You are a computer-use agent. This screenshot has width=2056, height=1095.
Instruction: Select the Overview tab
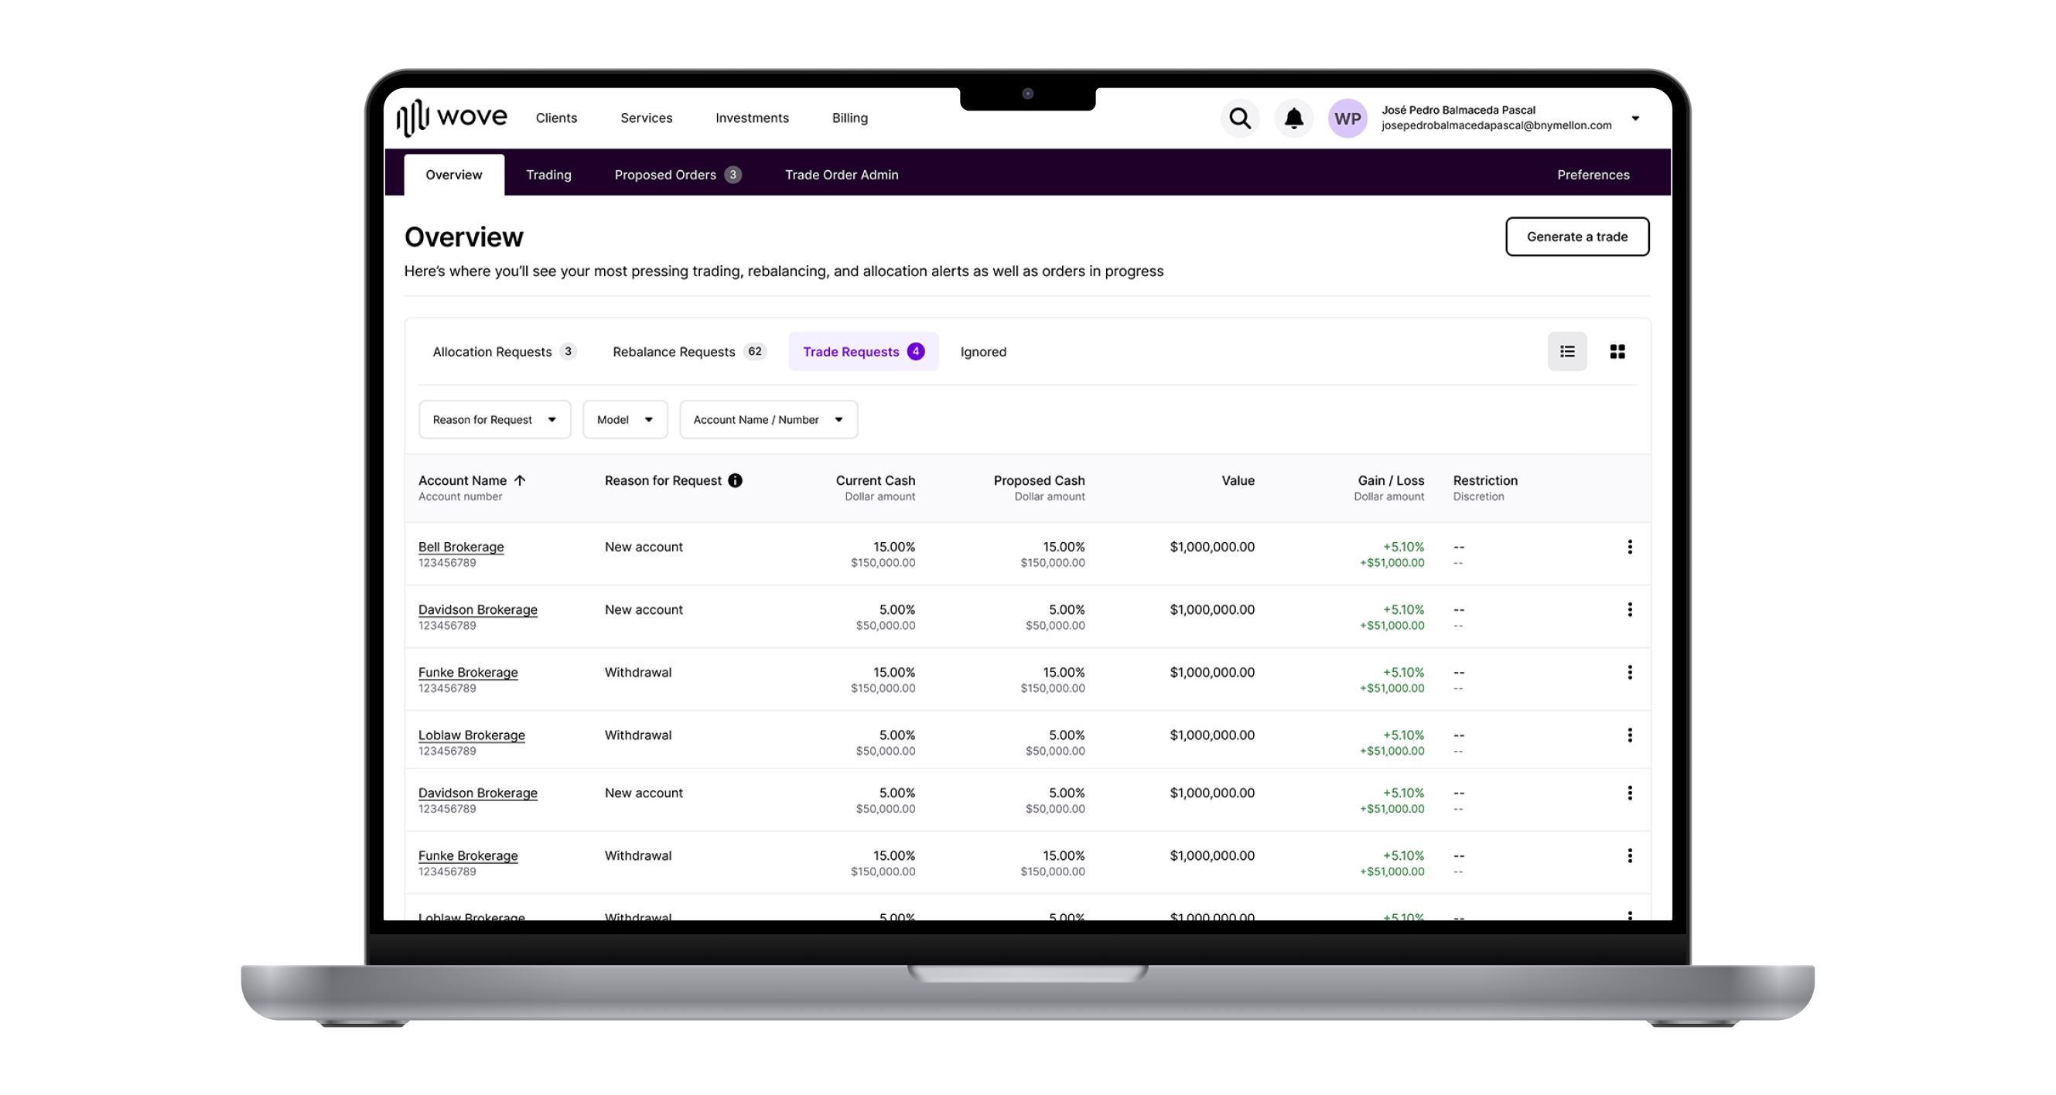point(453,175)
